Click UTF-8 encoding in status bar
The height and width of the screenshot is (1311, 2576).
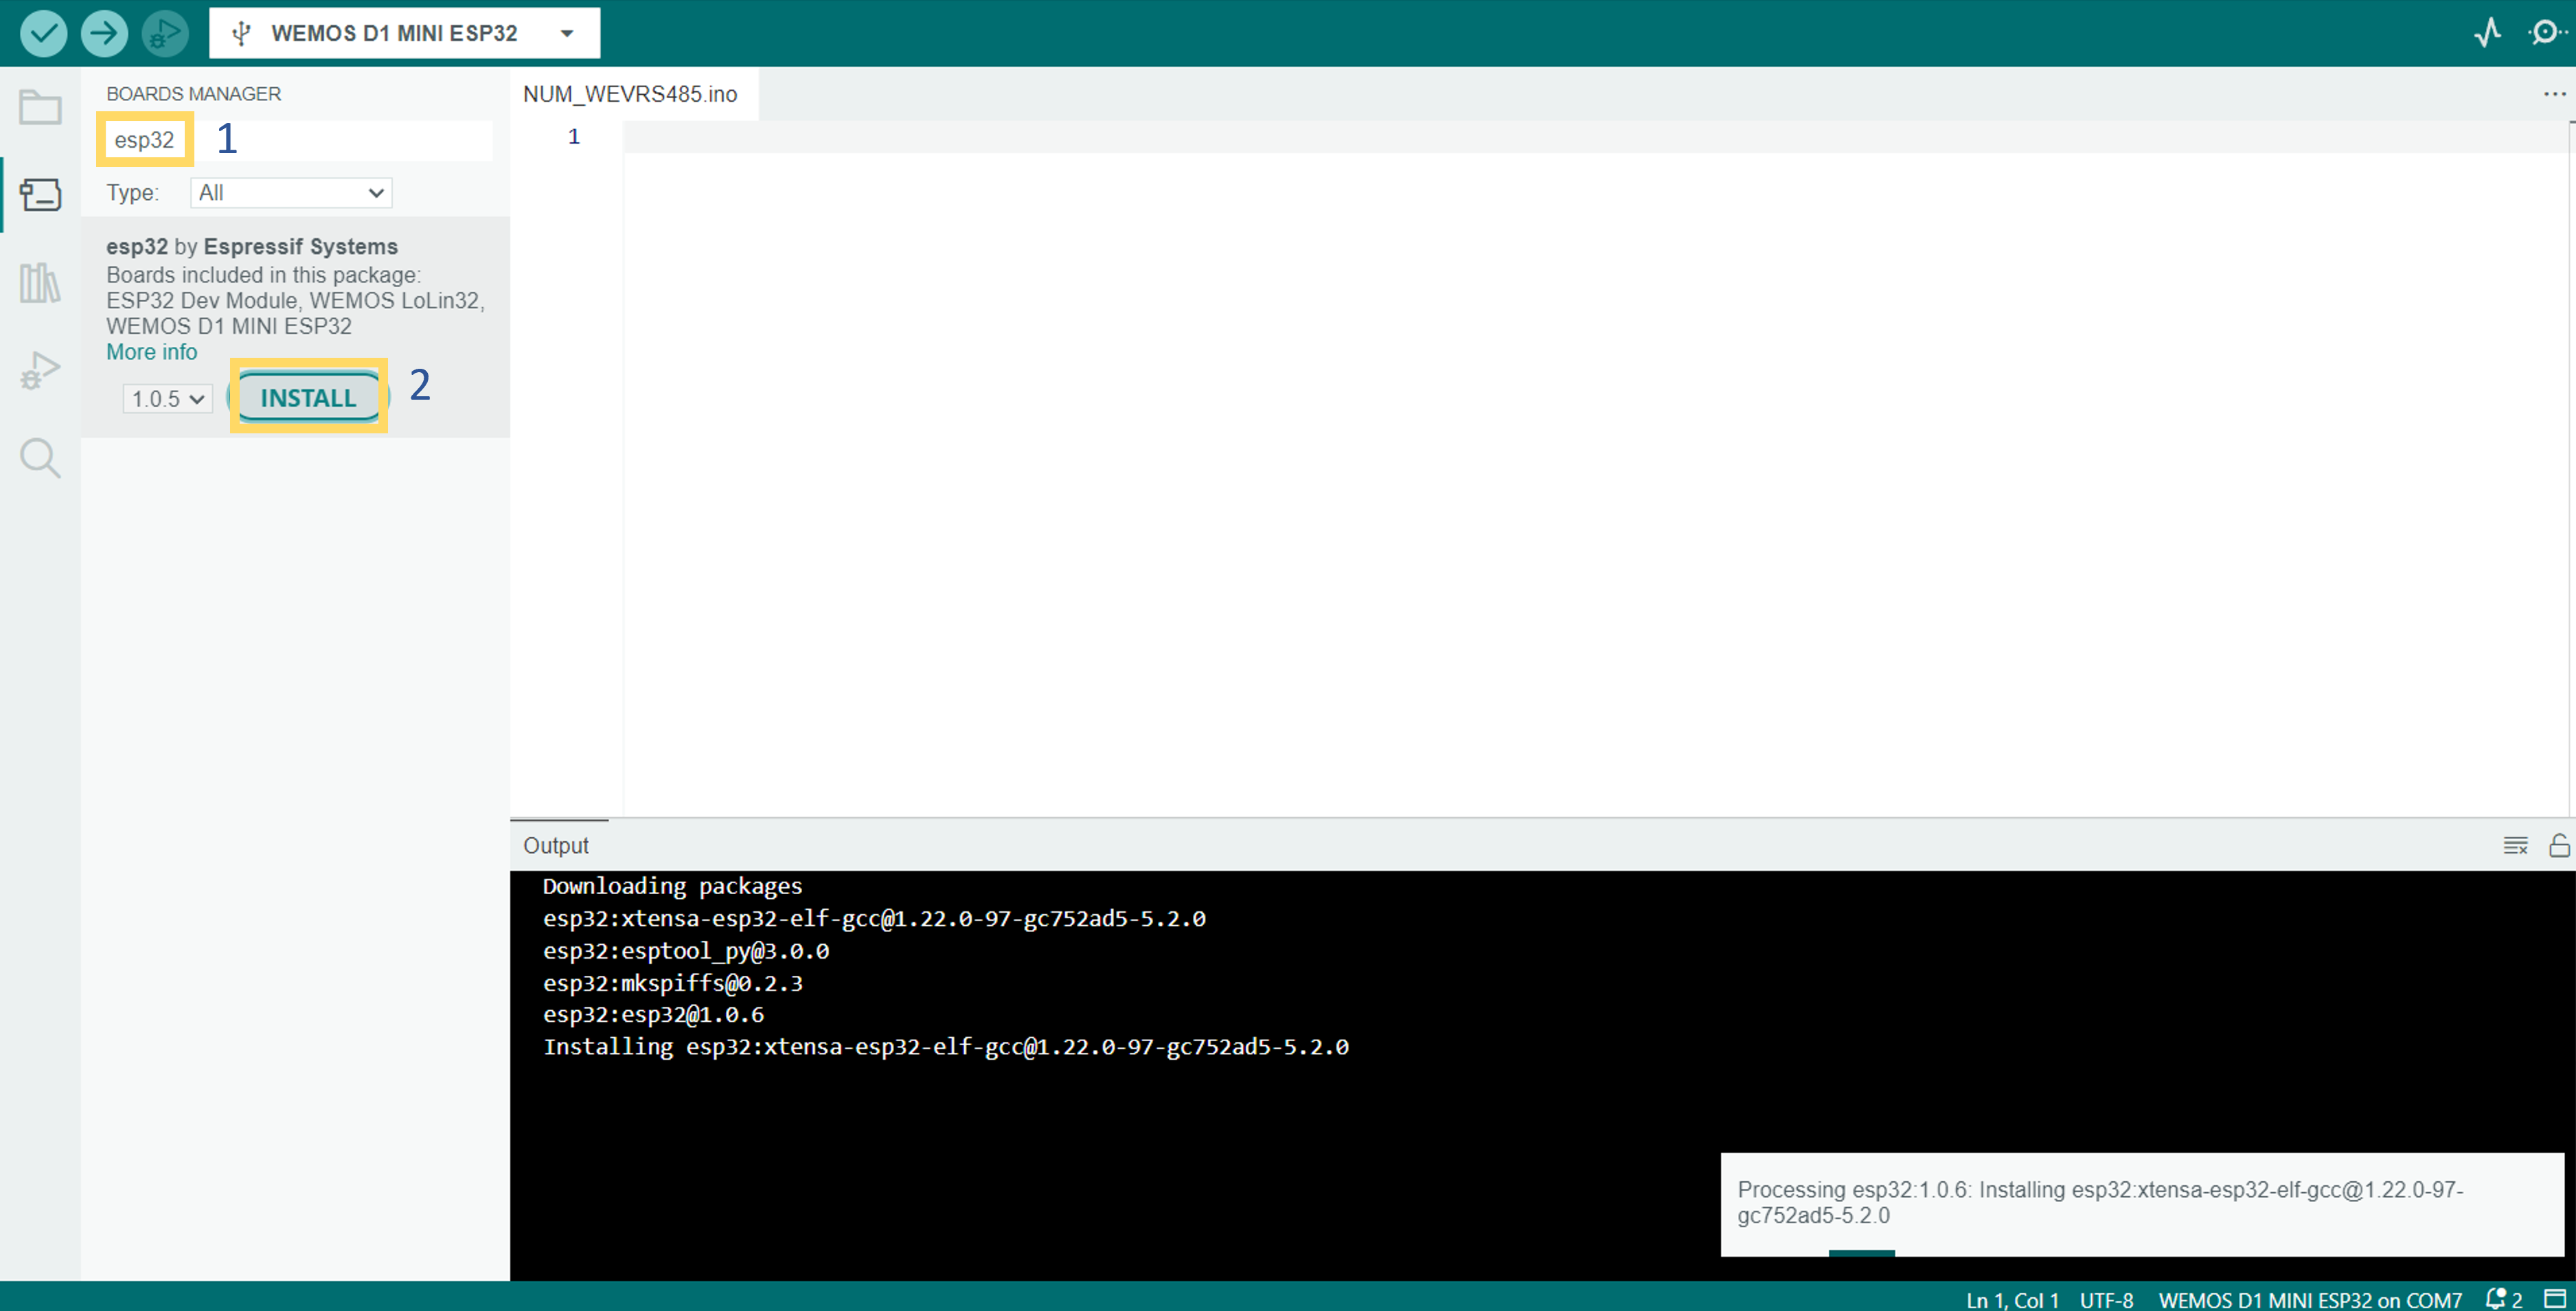click(x=2106, y=1299)
